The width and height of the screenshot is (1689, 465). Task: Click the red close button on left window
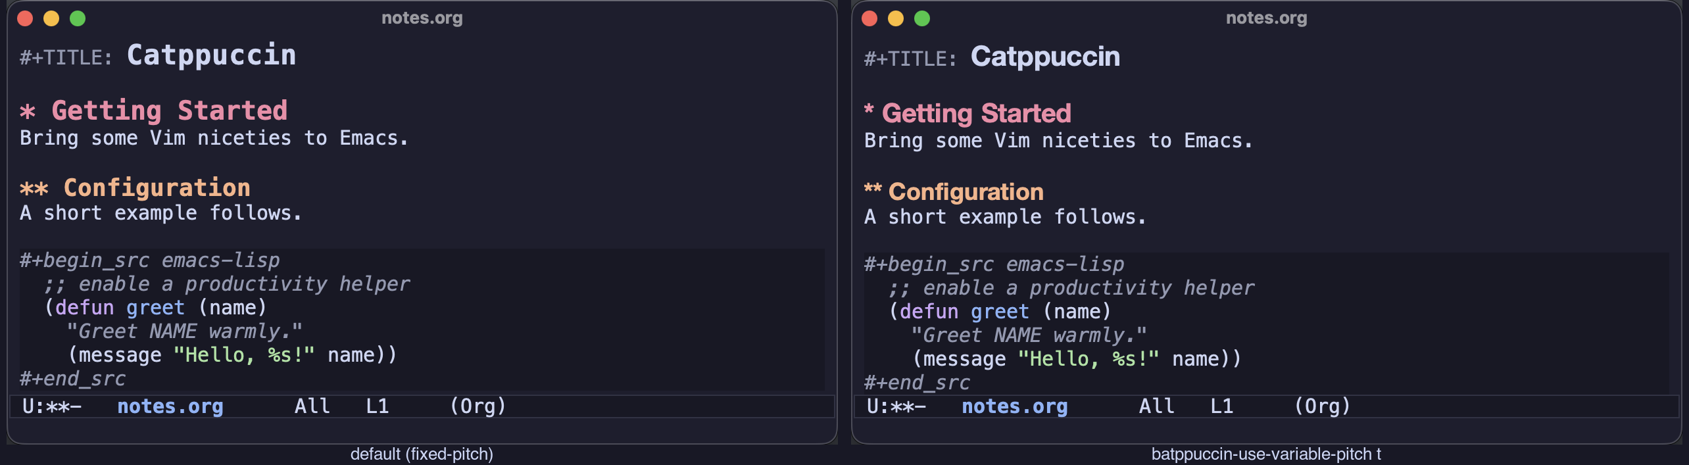(25, 18)
